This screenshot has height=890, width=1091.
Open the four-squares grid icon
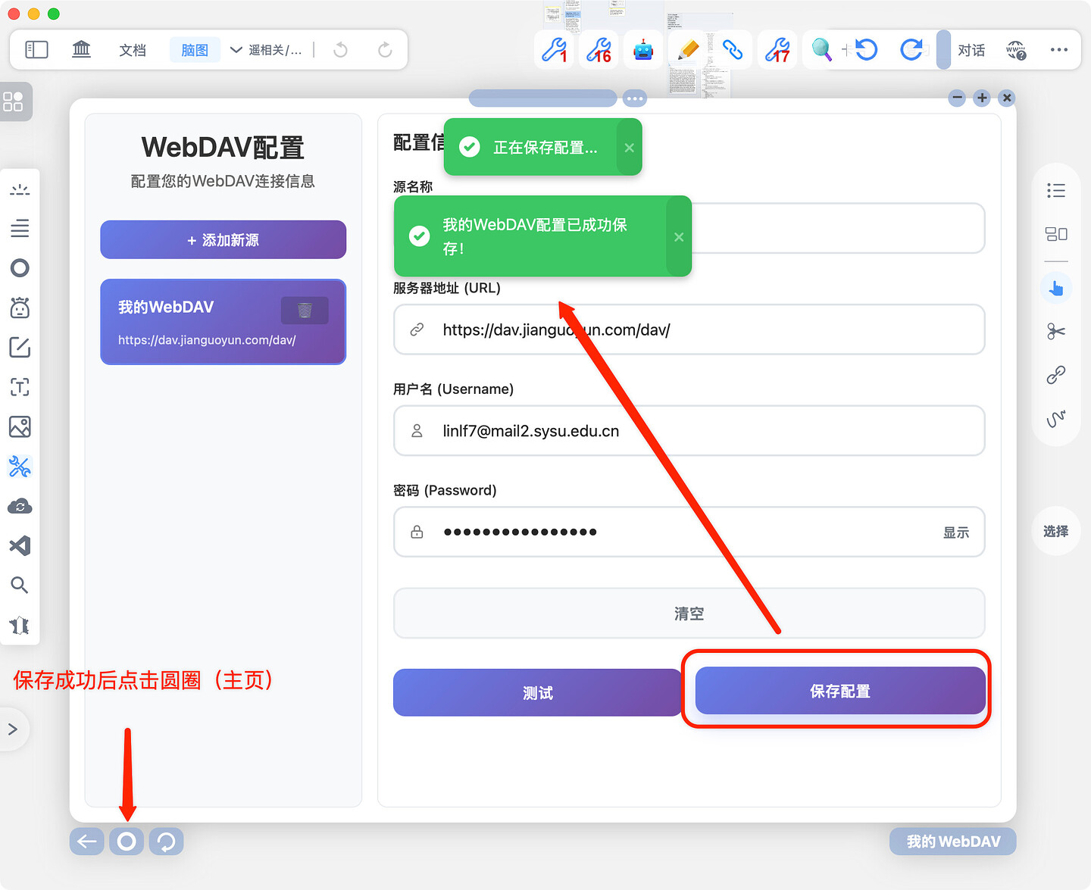point(14,101)
